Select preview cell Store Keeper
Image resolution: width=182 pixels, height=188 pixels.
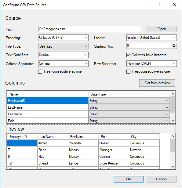(114, 163)
